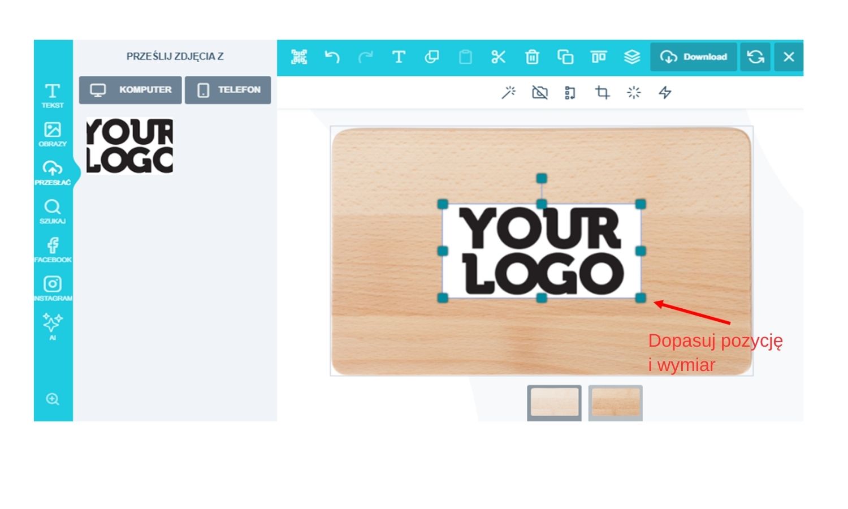
Task: Click the lightning bolt icon
Action: 665,93
